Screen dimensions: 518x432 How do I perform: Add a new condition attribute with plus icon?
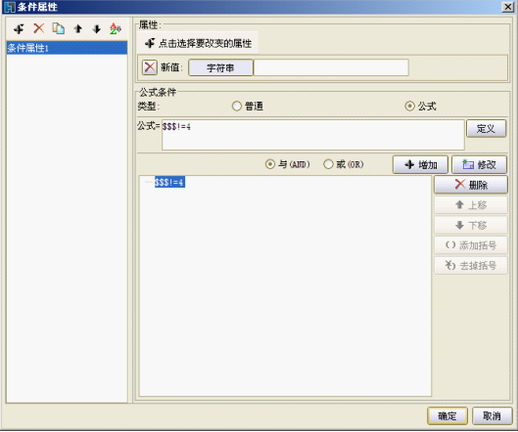[x=19, y=29]
